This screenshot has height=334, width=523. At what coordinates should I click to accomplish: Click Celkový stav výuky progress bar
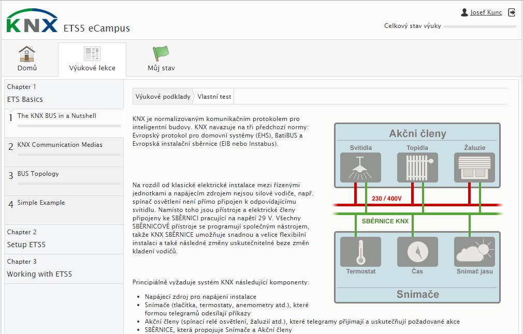pos(480,26)
